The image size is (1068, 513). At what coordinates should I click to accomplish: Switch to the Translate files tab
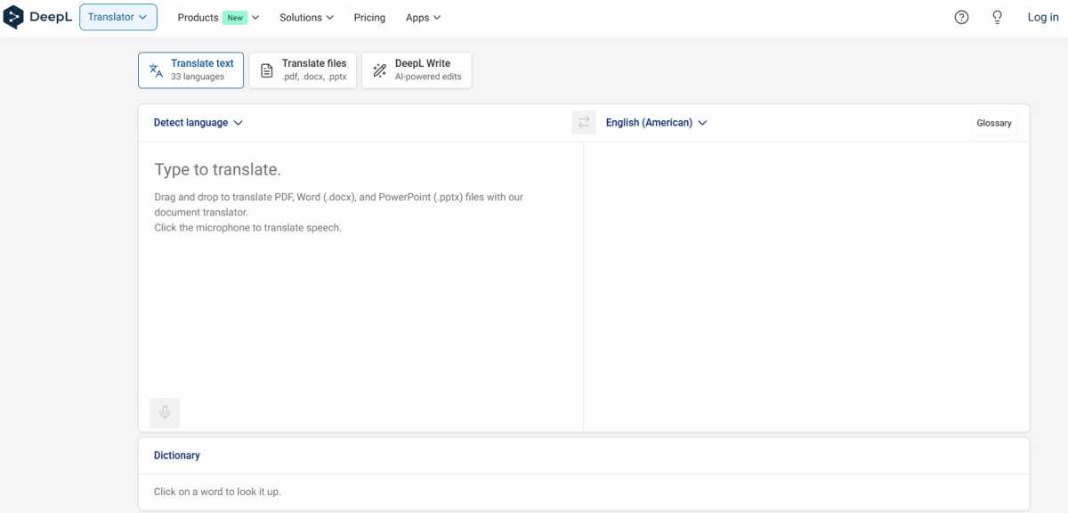[x=303, y=70]
